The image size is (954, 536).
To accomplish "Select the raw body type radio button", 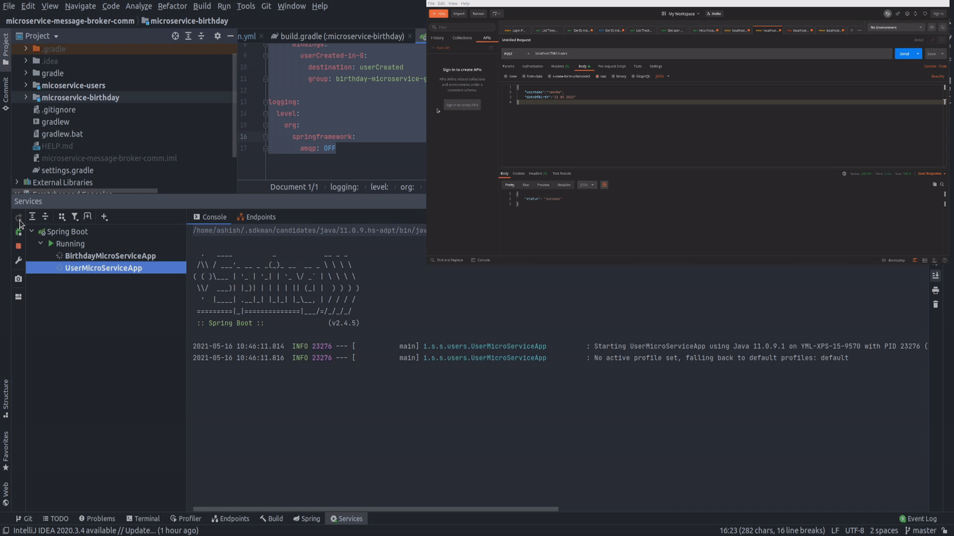I will pyautogui.click(x=598, y=76).
